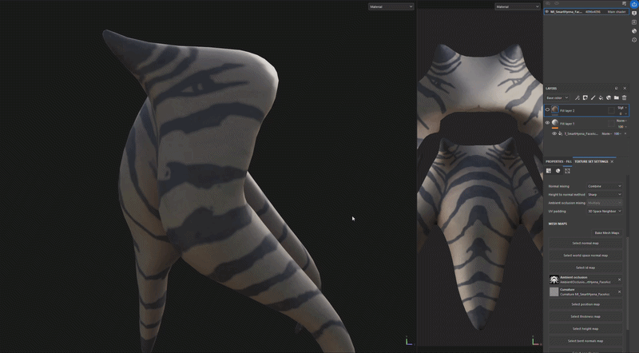Click Select normal map button
The image size is (639, 353).
[x=585, y=244]
